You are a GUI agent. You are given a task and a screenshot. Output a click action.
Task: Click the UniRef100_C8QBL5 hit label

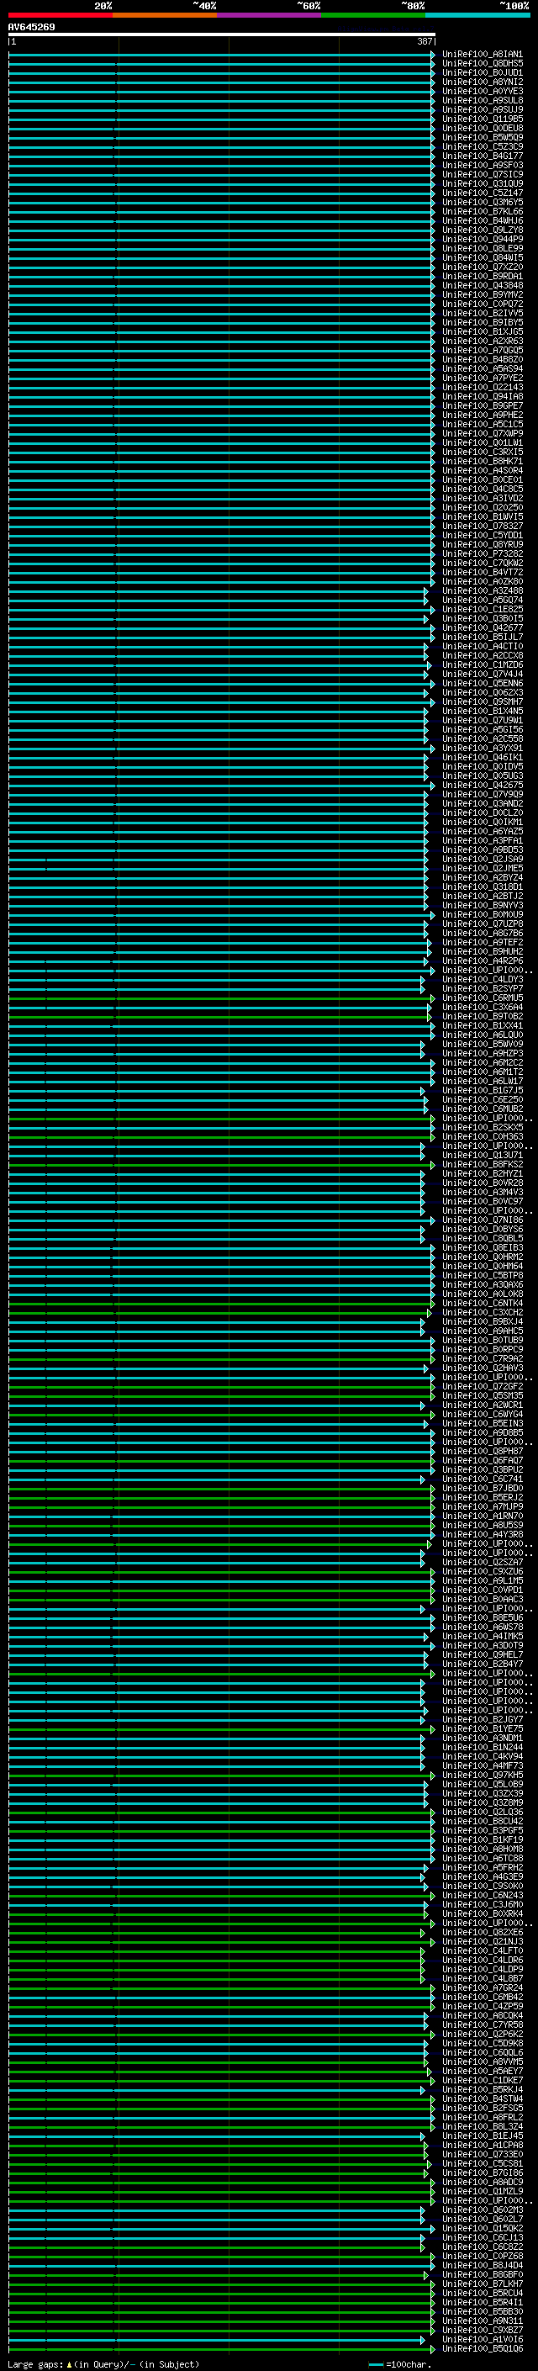(482, 1238)
